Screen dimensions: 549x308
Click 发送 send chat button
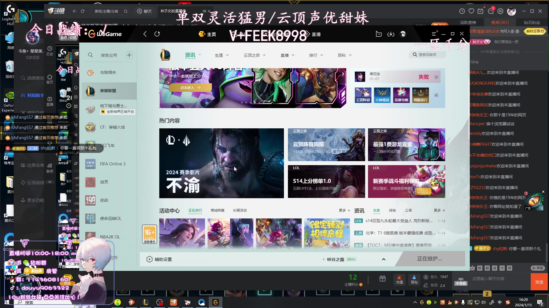coord(539,282)
